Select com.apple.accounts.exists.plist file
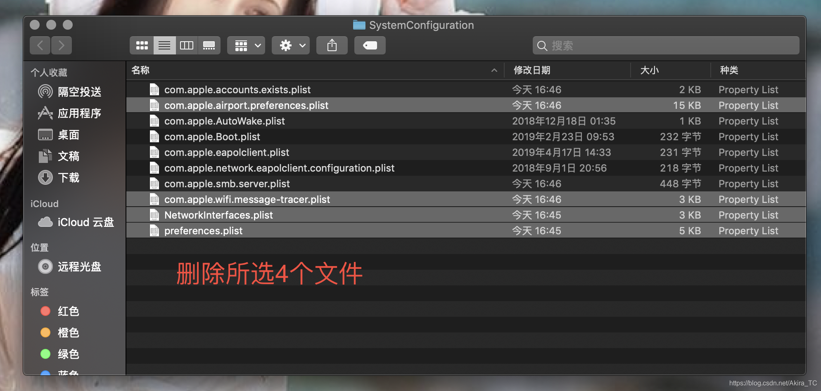 [466, 90]
